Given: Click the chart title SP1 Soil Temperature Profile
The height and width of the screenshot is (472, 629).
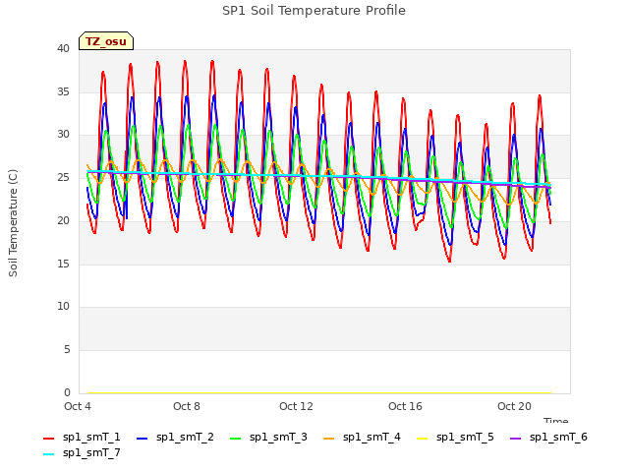Looking at the screenshot, I should [x=314, y=11].
